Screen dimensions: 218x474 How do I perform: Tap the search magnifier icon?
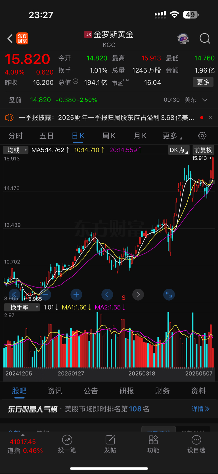[x=205, y=38]
